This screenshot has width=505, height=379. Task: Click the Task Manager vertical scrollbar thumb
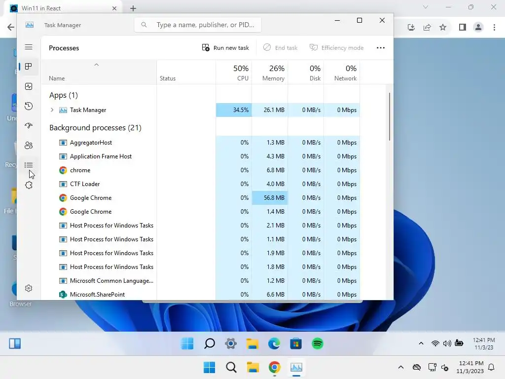390,116
